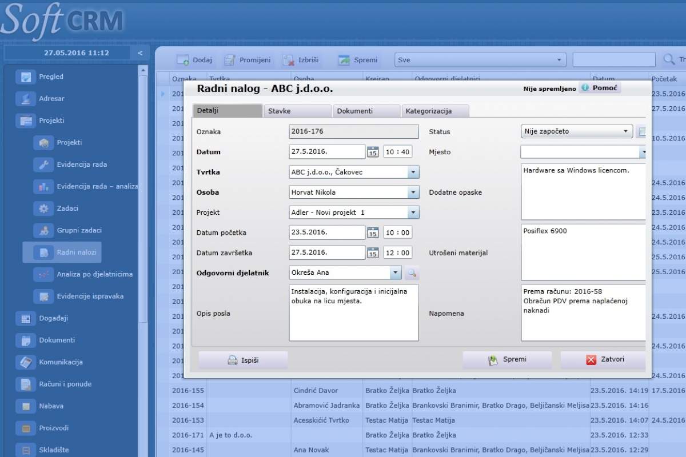The width and height of the screenshot is (686, 457).
Task: Click Izbriši in the toolbar
Action: pos(301,60)
